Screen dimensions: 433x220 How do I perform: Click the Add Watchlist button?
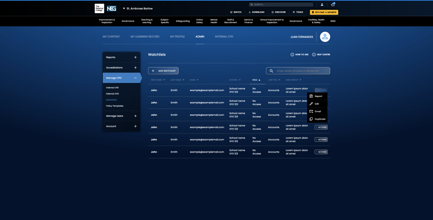[163, 71]
